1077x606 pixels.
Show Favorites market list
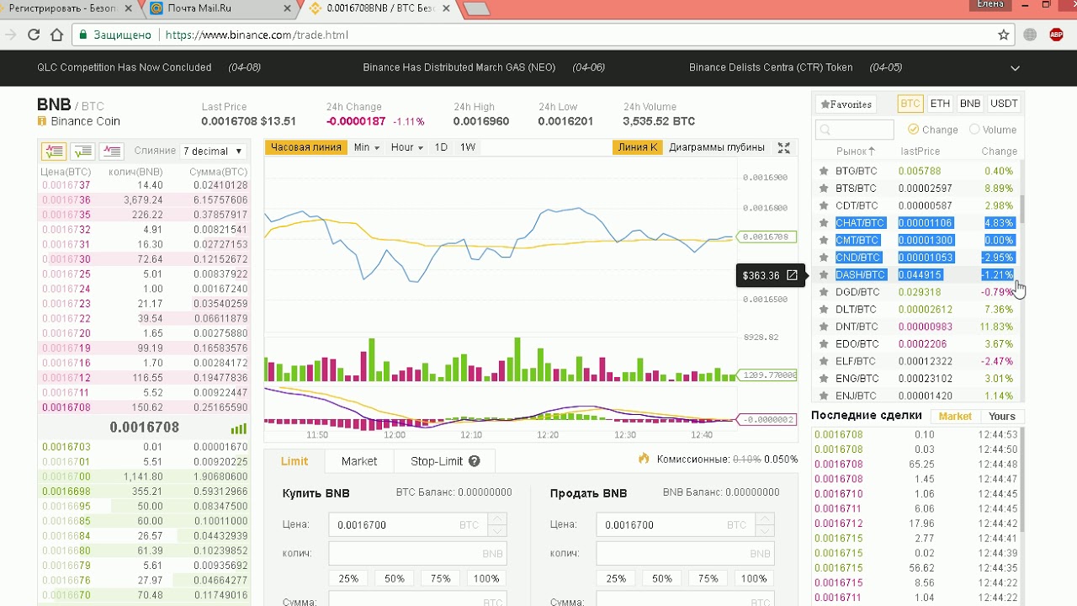click(x=846, y=104)
